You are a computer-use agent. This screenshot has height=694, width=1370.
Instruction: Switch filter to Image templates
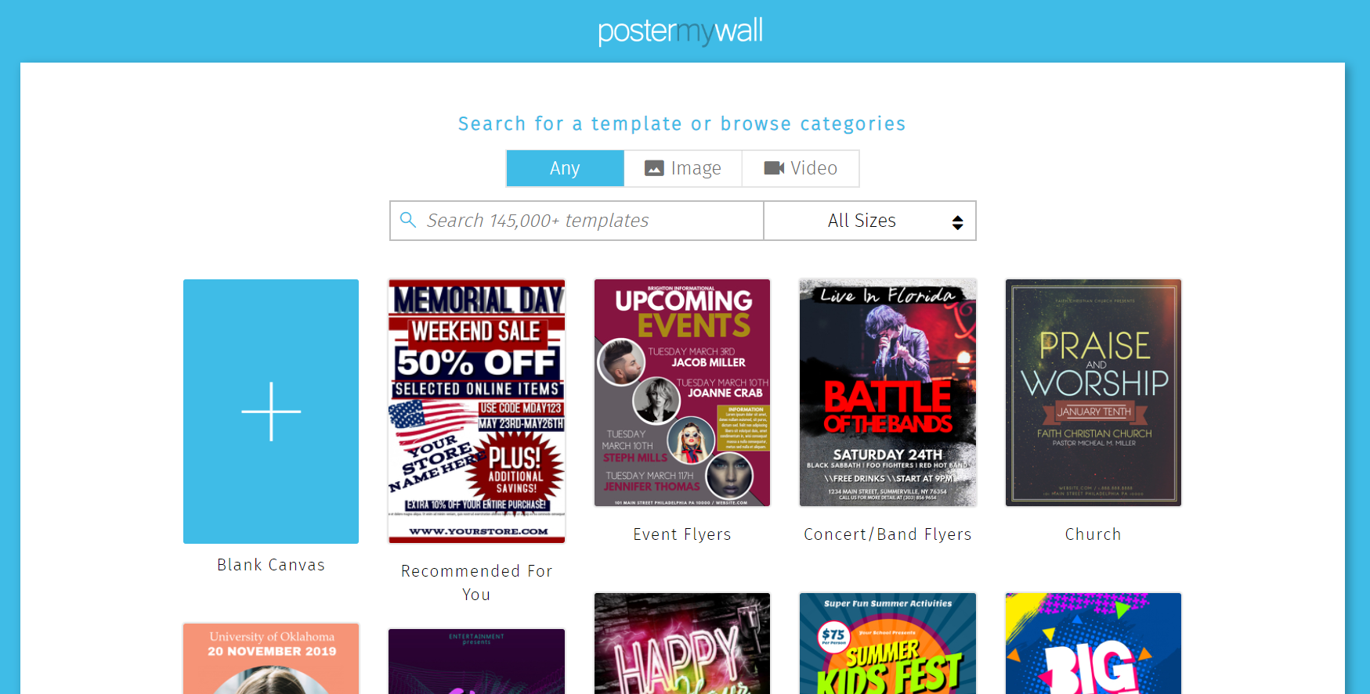pos(683,168)
